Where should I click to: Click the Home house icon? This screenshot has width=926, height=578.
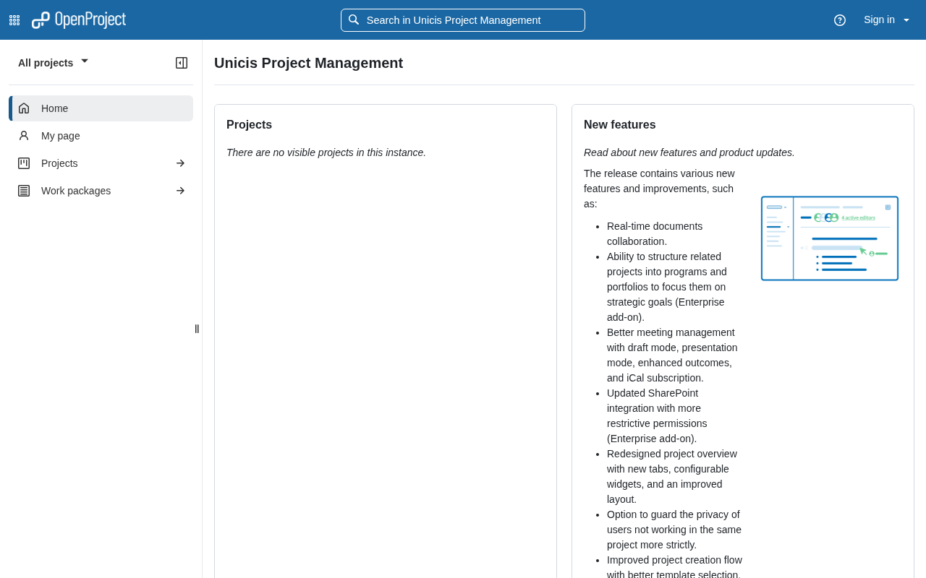[24, 108]
